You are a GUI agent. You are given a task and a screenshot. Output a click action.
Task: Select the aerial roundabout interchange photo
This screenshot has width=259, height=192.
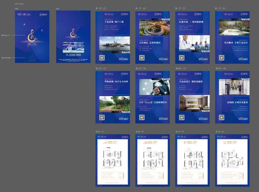(x=152, y=28)
